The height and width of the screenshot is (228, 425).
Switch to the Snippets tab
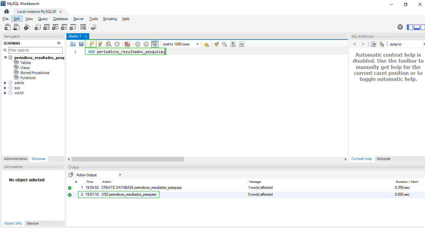coord(383,159)
